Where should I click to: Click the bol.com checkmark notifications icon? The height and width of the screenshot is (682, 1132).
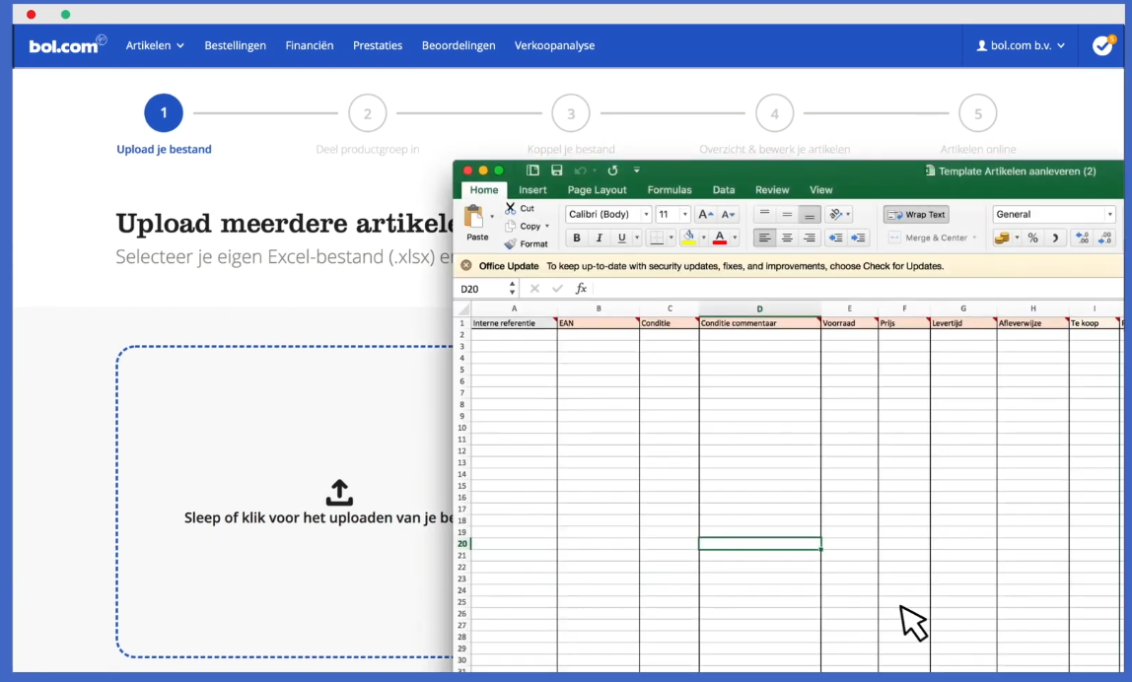tap(1102, 44)
